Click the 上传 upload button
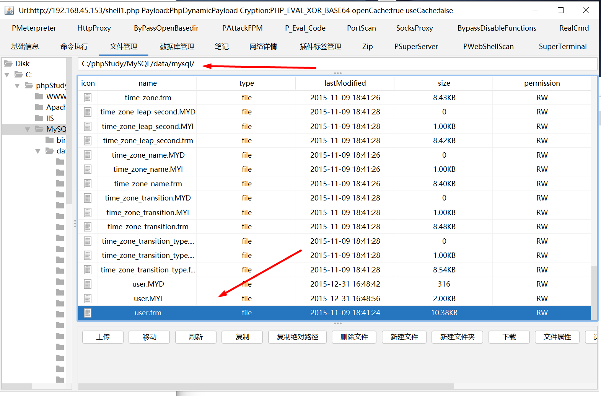 pos(103,337)
